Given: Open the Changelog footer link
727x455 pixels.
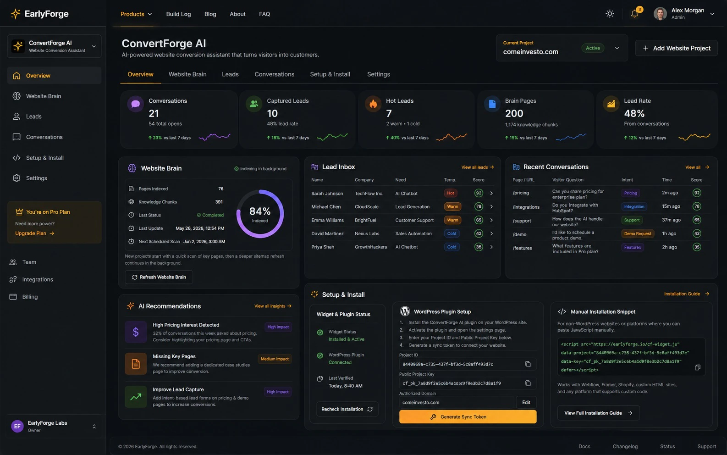Looking at the screenshot, I should tap(625, 447).
